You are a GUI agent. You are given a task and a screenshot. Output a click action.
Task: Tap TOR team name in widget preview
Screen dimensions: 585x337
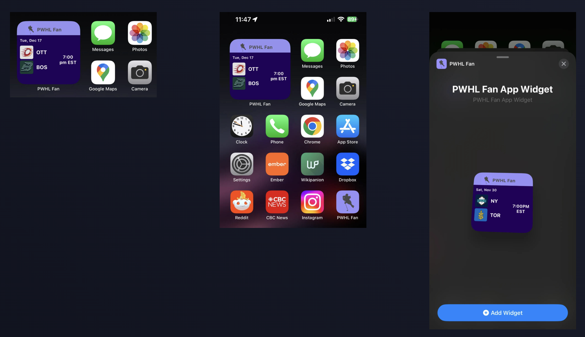[x=495, y=215]
